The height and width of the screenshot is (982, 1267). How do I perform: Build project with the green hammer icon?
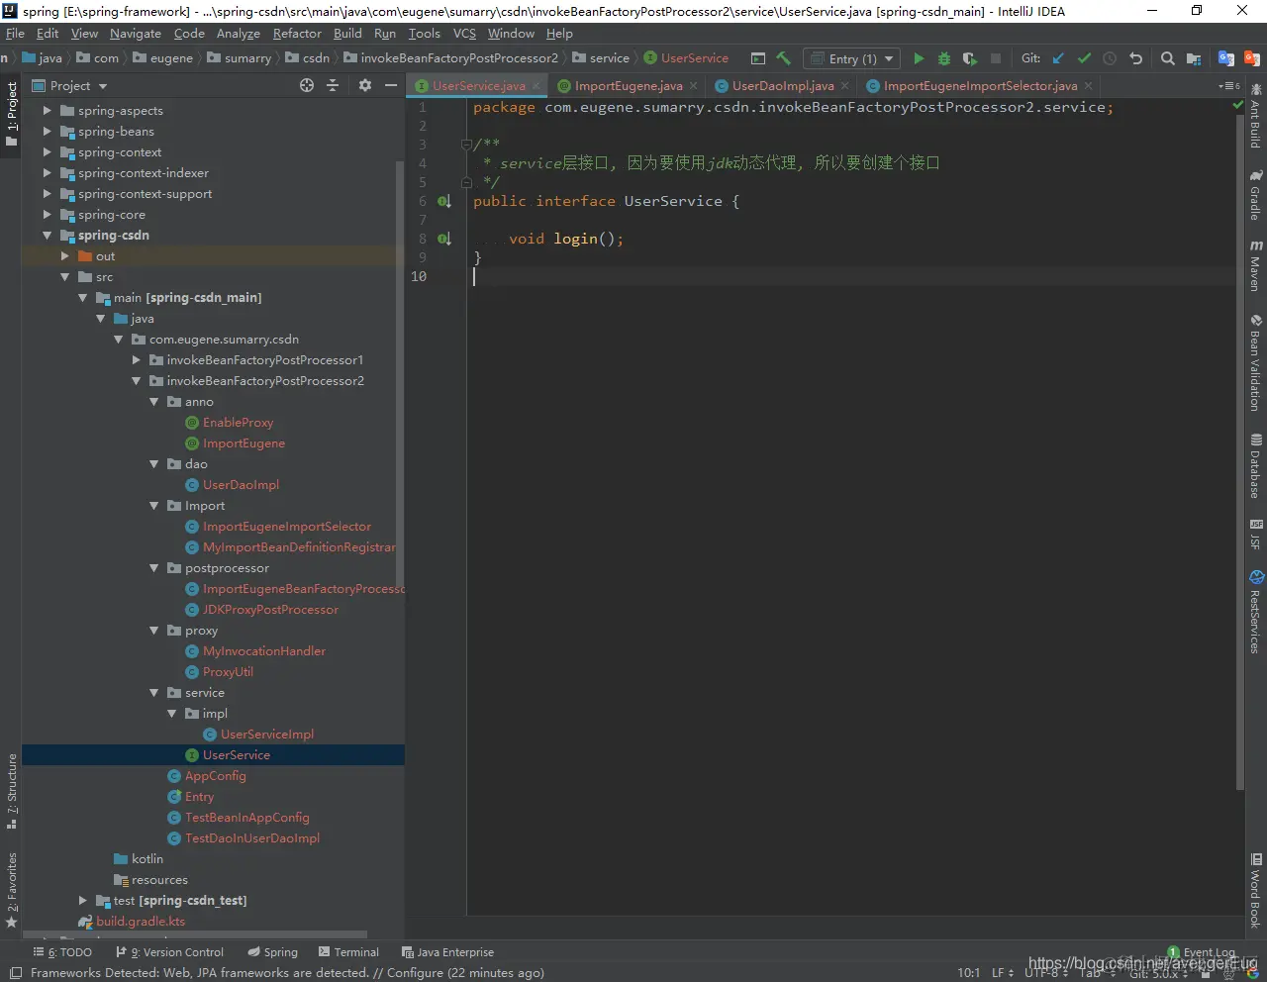click(x=784, y=58)
